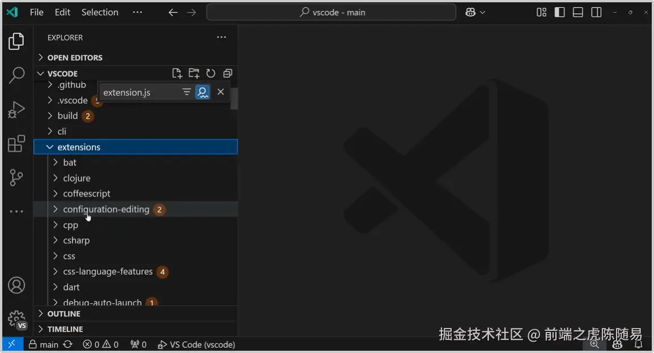
Task: Click the New Folder icon in Explorer
Action: [x=193, y=73]
